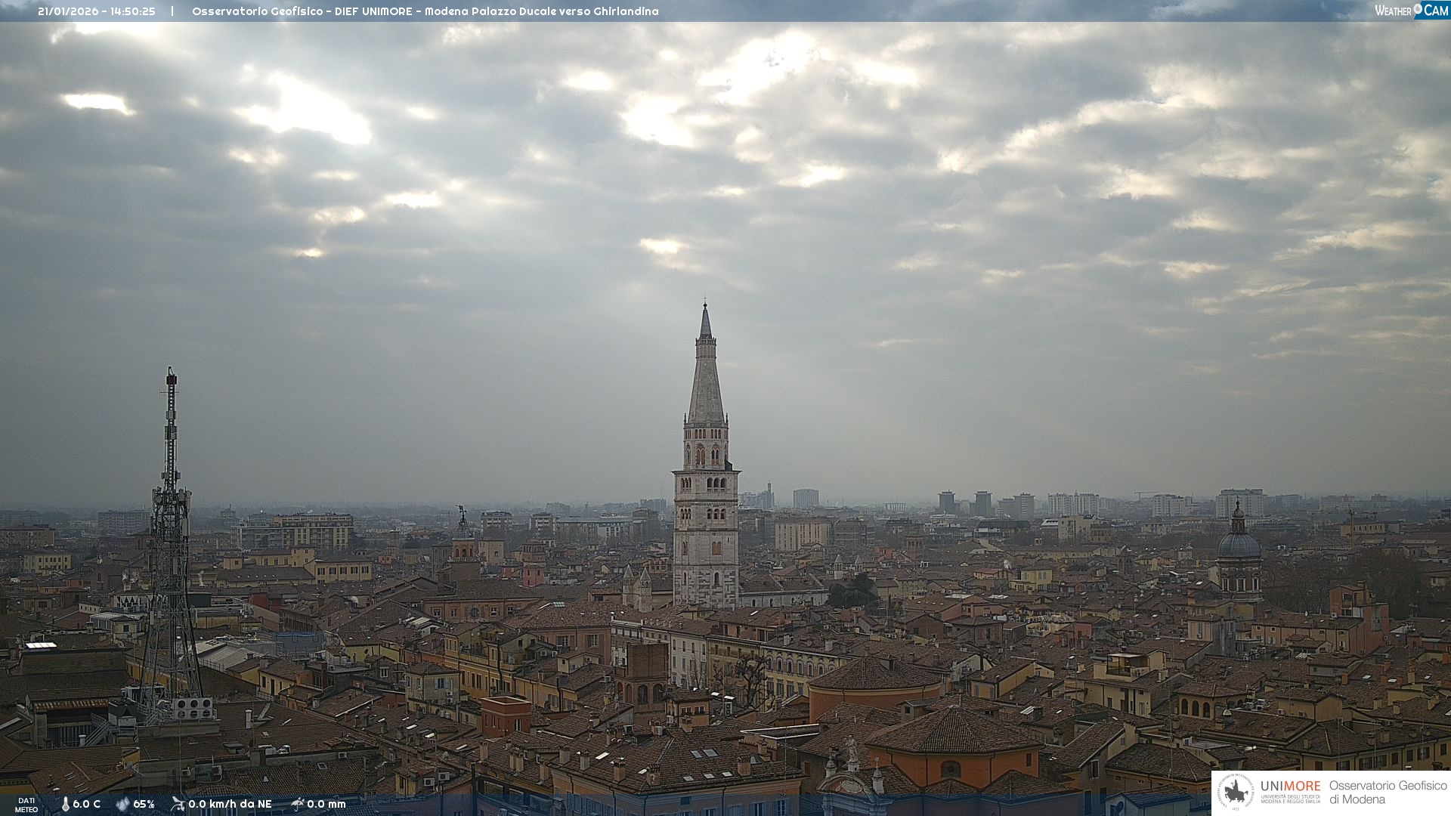Click the 0.0 km/h da NE wind reading
Screen dimensions: 1451x816
pyautogui.click(x=230, y=804)
